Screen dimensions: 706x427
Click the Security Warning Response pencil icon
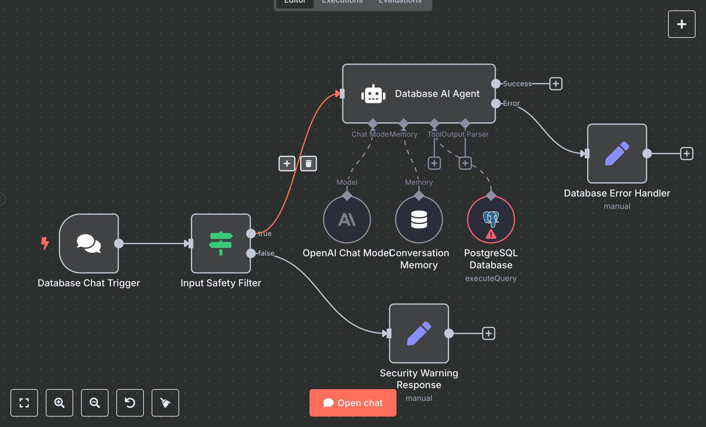tap(419, 333)
